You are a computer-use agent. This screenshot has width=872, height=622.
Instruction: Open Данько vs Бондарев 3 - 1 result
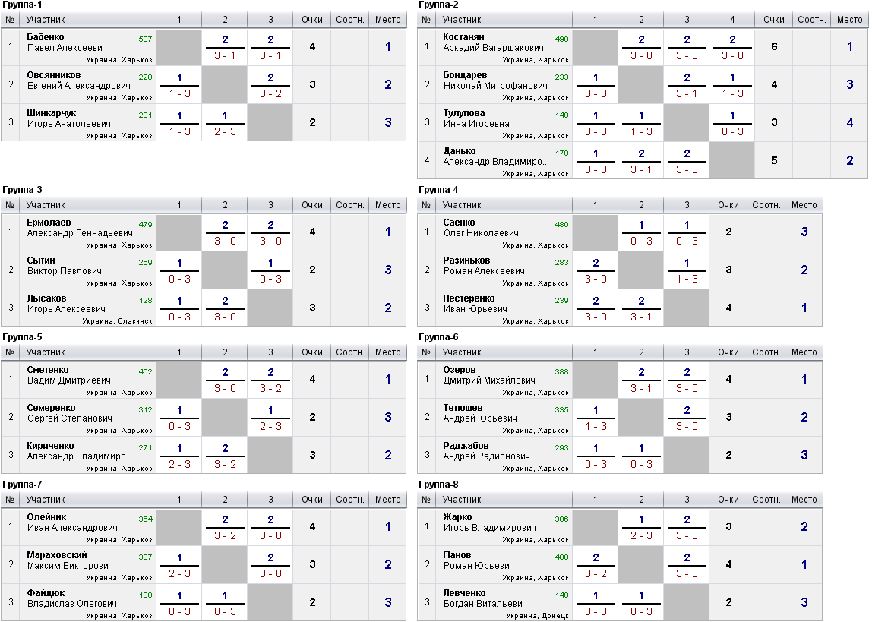pyautogui.click(x=640, y=170)
